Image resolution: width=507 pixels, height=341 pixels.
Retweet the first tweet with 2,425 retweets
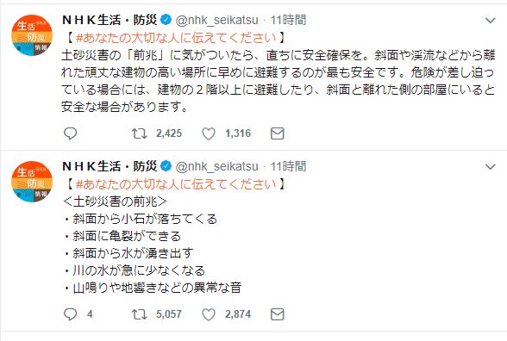pos(139,133)
